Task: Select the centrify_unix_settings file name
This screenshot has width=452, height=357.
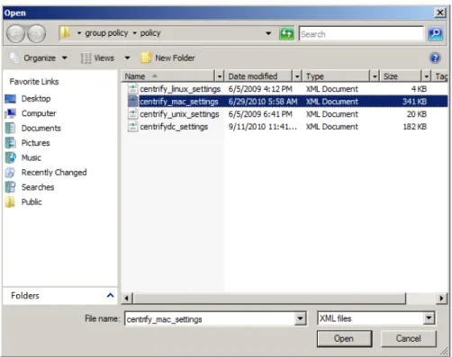Action: 179,114
